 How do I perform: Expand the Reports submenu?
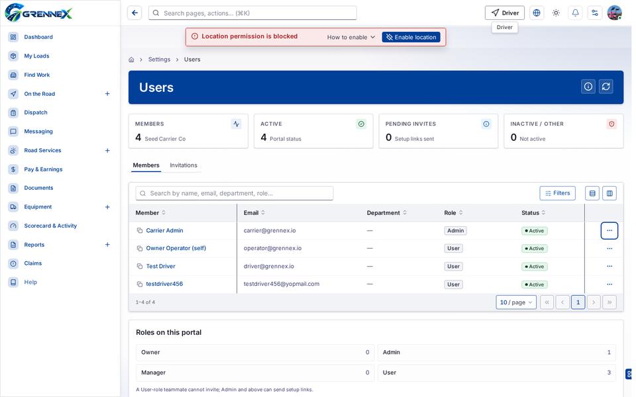107,245
